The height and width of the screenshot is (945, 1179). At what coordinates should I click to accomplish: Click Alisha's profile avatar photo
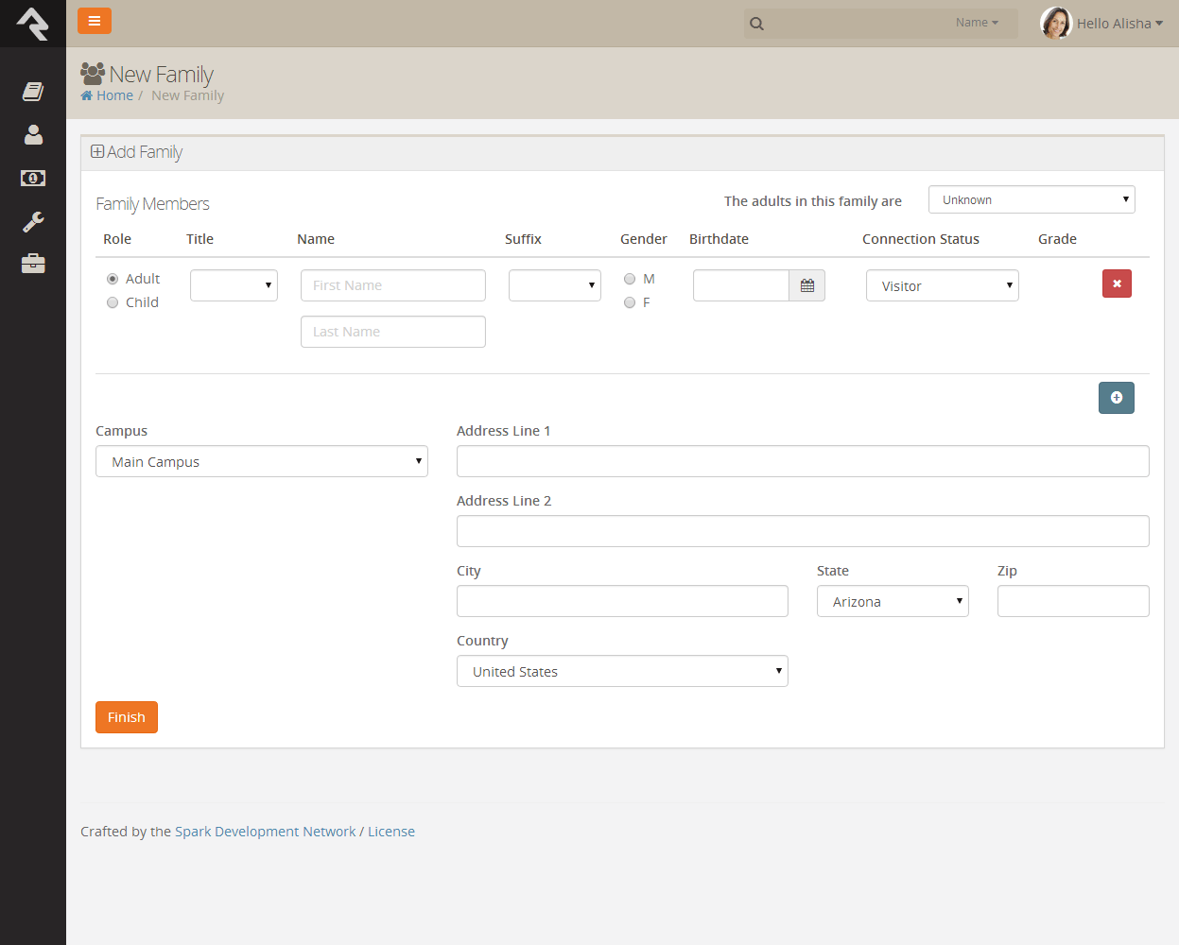coord(1055,23)
